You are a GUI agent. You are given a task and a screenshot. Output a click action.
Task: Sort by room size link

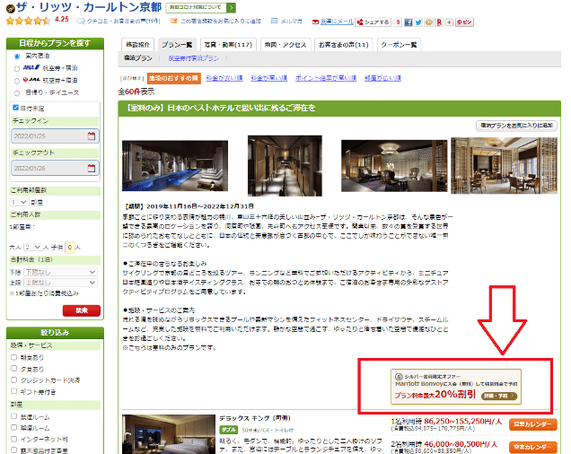point(382,78)
